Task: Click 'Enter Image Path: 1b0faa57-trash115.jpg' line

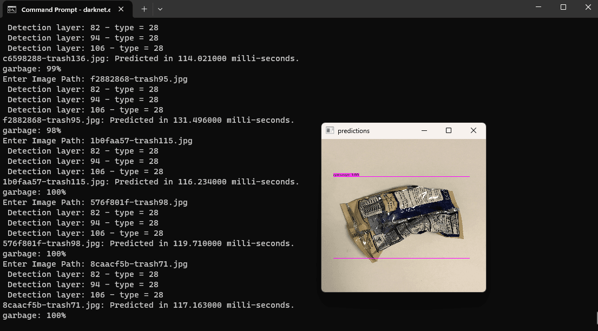Action: coord(97,141)
